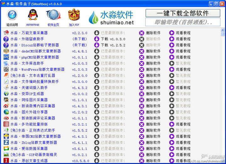Click update-status icon for 网络图片采集器
Viewport: 226px width, 164px height.
coord(97,100)
